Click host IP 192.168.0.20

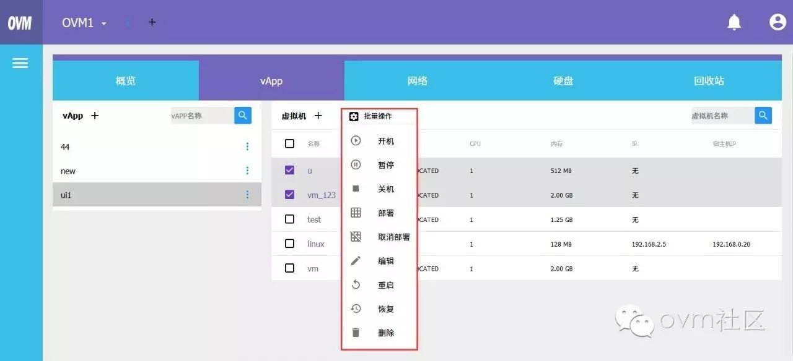731,244
